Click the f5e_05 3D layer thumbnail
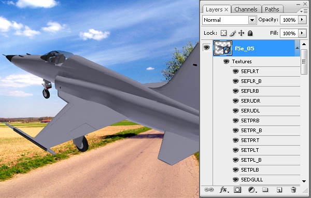Viewport: 311px width, 198px height. (223, 48)
